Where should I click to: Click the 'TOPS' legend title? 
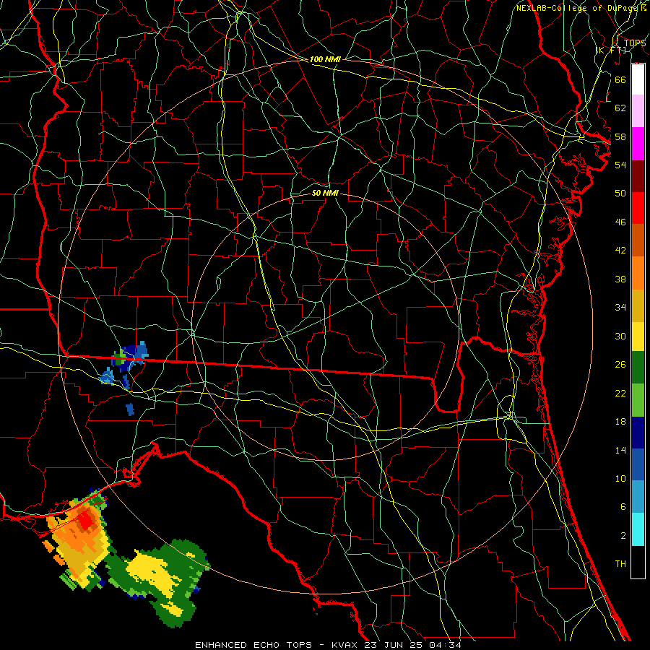pos(635,43)
